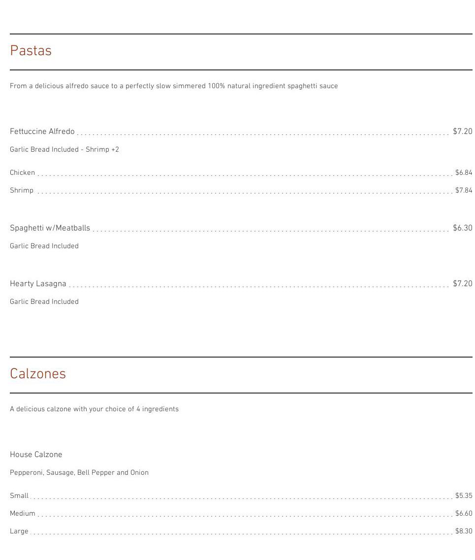Click the $8.30 Large calzone price
Screen dimensions: 475x560
[x=463, y=531]
